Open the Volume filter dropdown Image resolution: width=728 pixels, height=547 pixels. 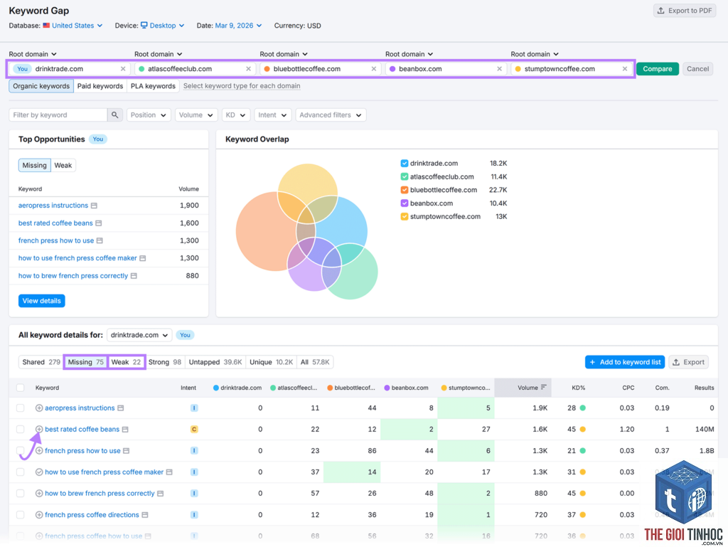pos(196,115)
